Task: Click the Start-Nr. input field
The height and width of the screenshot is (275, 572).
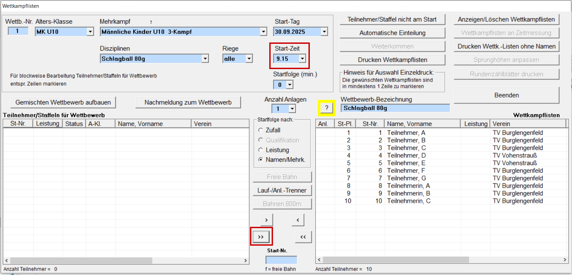Action: tap(281, 260)
